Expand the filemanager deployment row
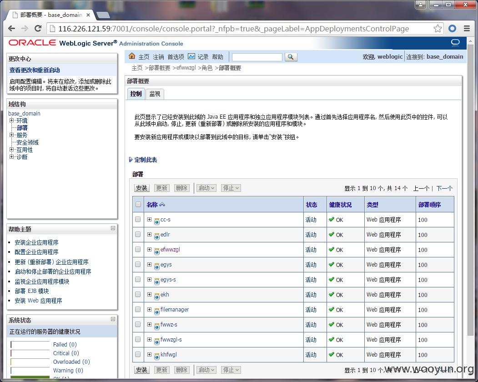Screen dimensions: 478x382 pyautogui.click(x=149, y=309)
